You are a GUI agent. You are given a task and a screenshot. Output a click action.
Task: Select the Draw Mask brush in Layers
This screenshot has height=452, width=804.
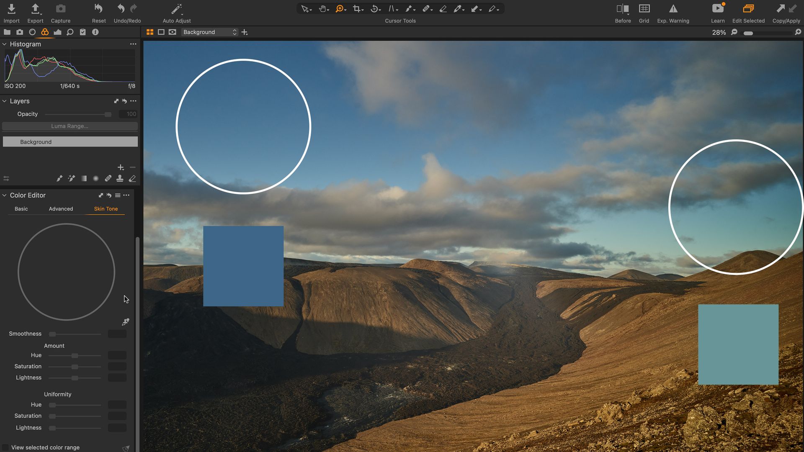59,178
